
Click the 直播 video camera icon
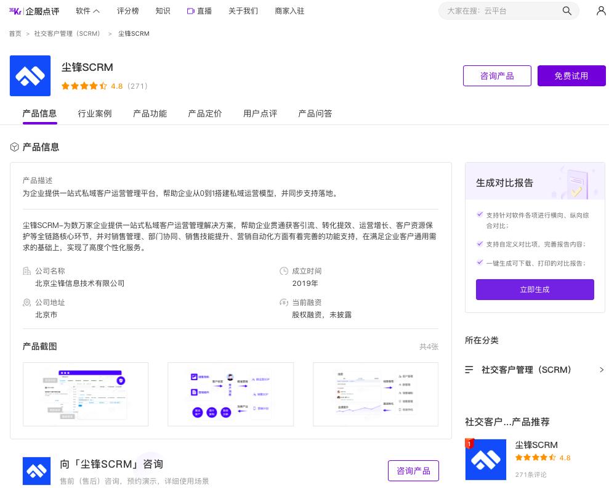click(191, 11)
